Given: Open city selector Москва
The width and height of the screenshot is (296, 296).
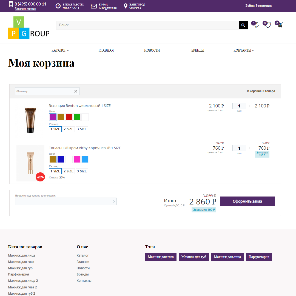Looking at the screenshot, I should click(135, 8).
